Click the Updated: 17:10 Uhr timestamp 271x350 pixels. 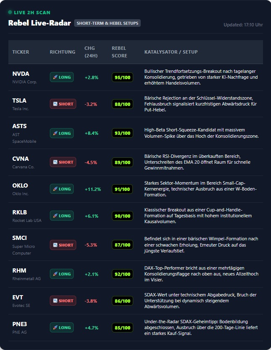pos(243,25)
